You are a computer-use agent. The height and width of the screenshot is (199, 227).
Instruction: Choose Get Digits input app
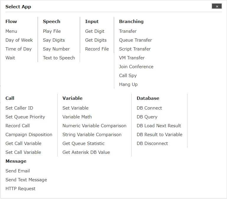[96, 40]
